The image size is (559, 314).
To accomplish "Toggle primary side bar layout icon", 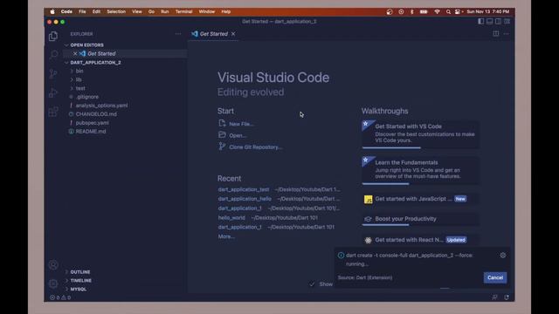I will [481, 21].
